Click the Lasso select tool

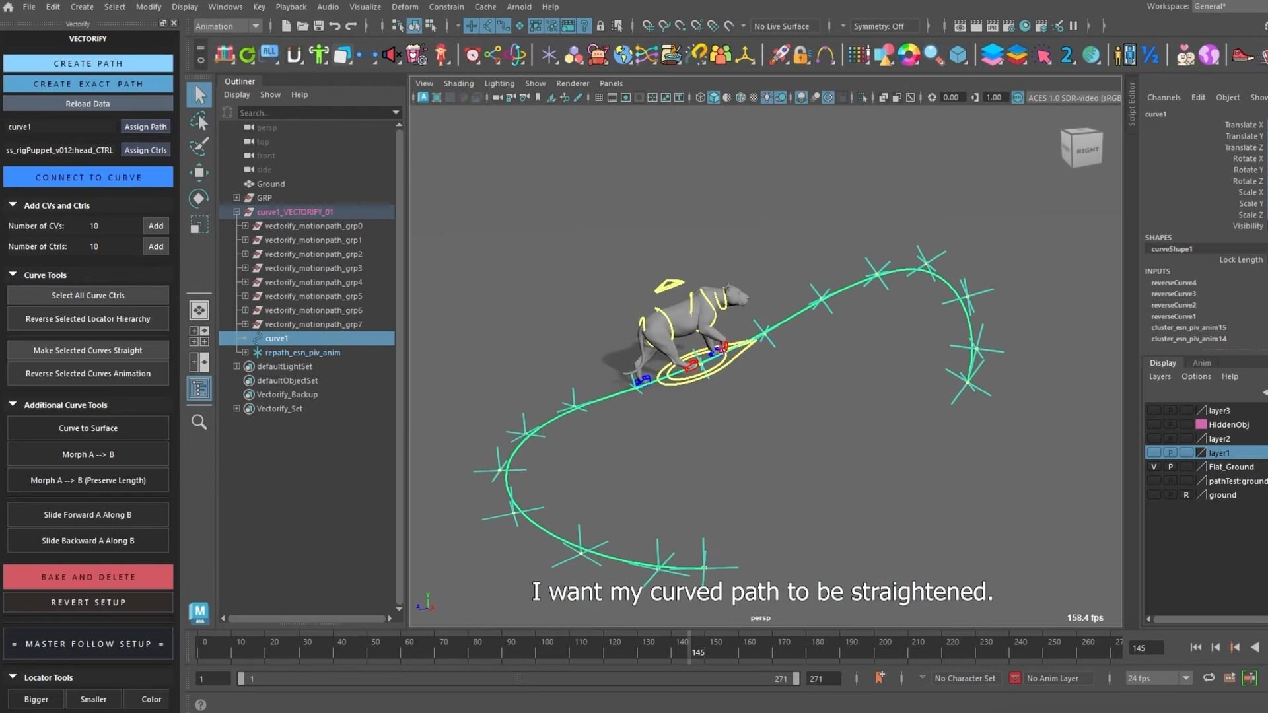click(x=199, y=121)
